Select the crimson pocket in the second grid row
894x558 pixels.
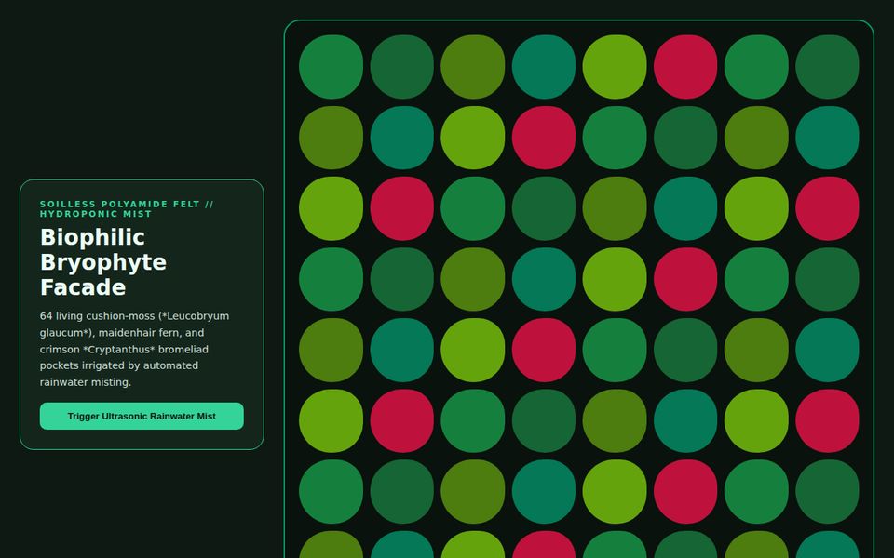(544, 138)
